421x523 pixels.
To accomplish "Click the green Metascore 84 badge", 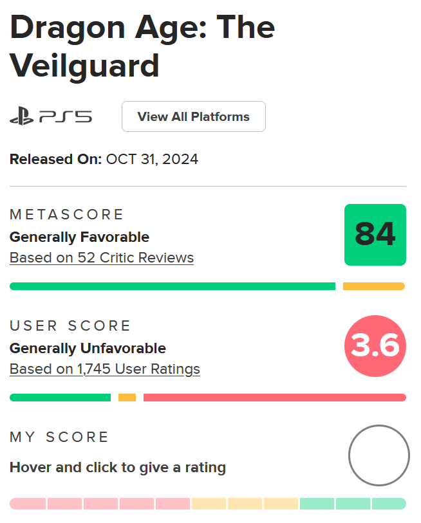I will [375, 235].
